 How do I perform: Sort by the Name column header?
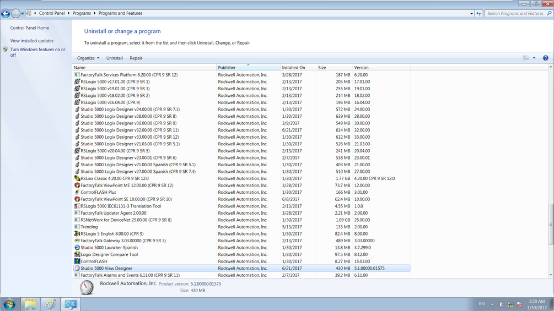coord(144,67)
